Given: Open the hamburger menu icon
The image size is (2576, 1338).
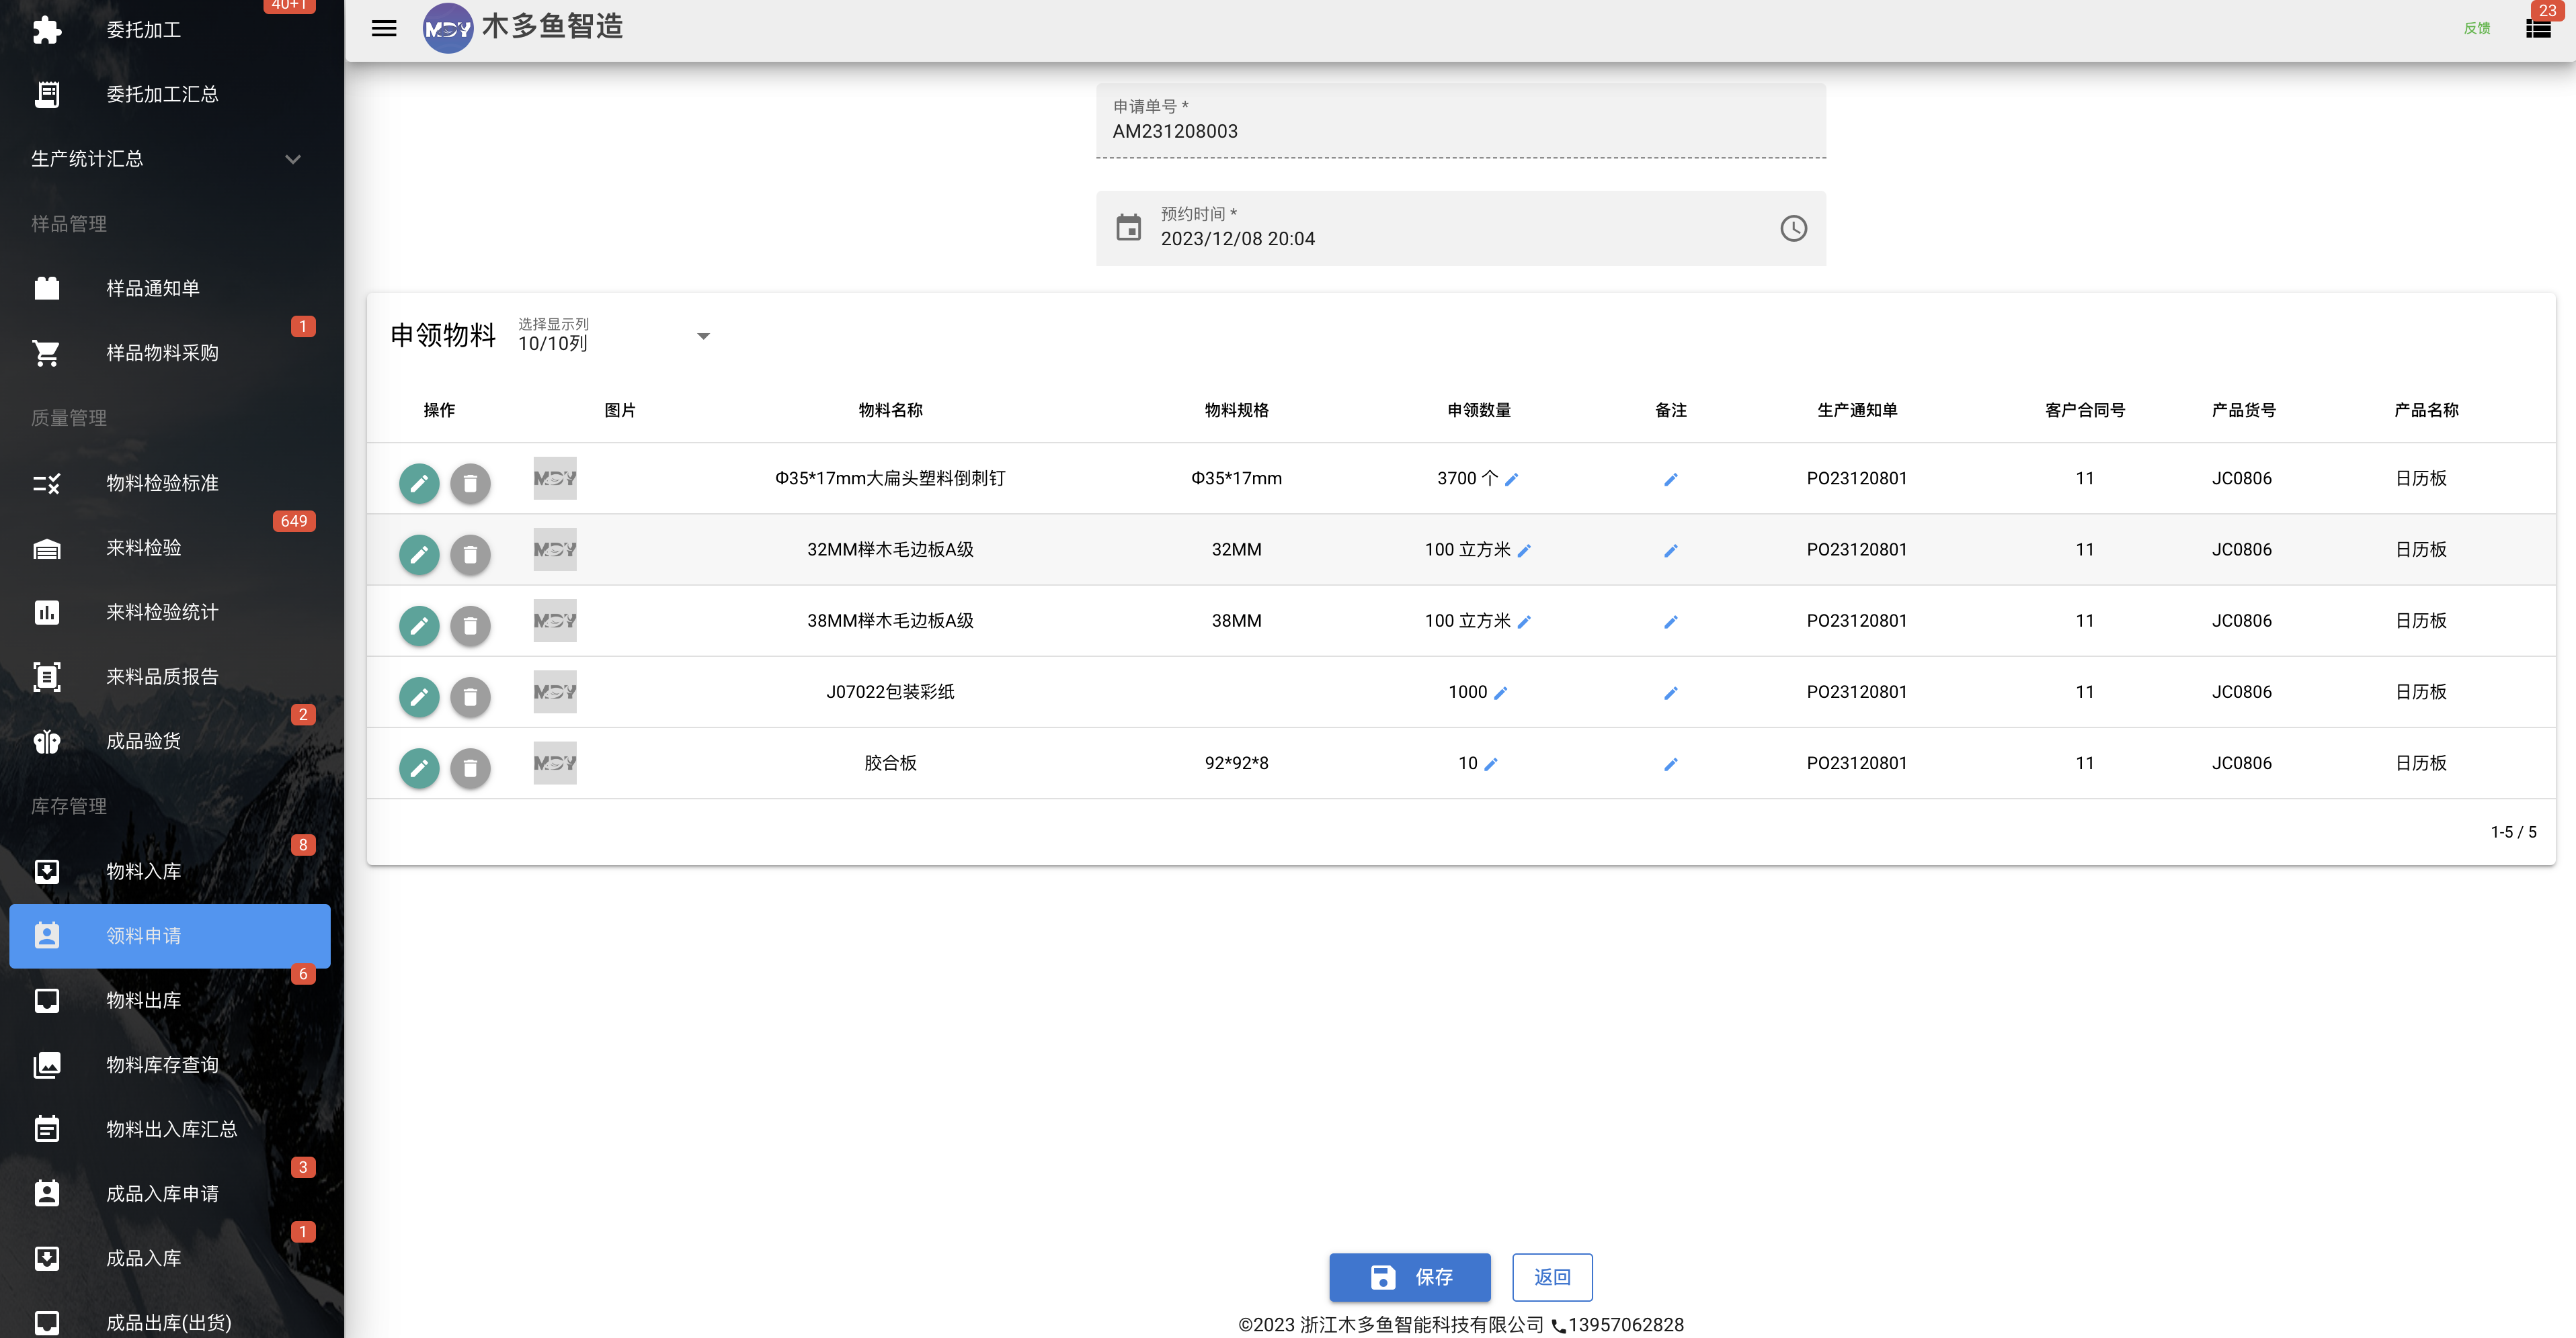Looking at the screenshot, I should tap(384, 28).
